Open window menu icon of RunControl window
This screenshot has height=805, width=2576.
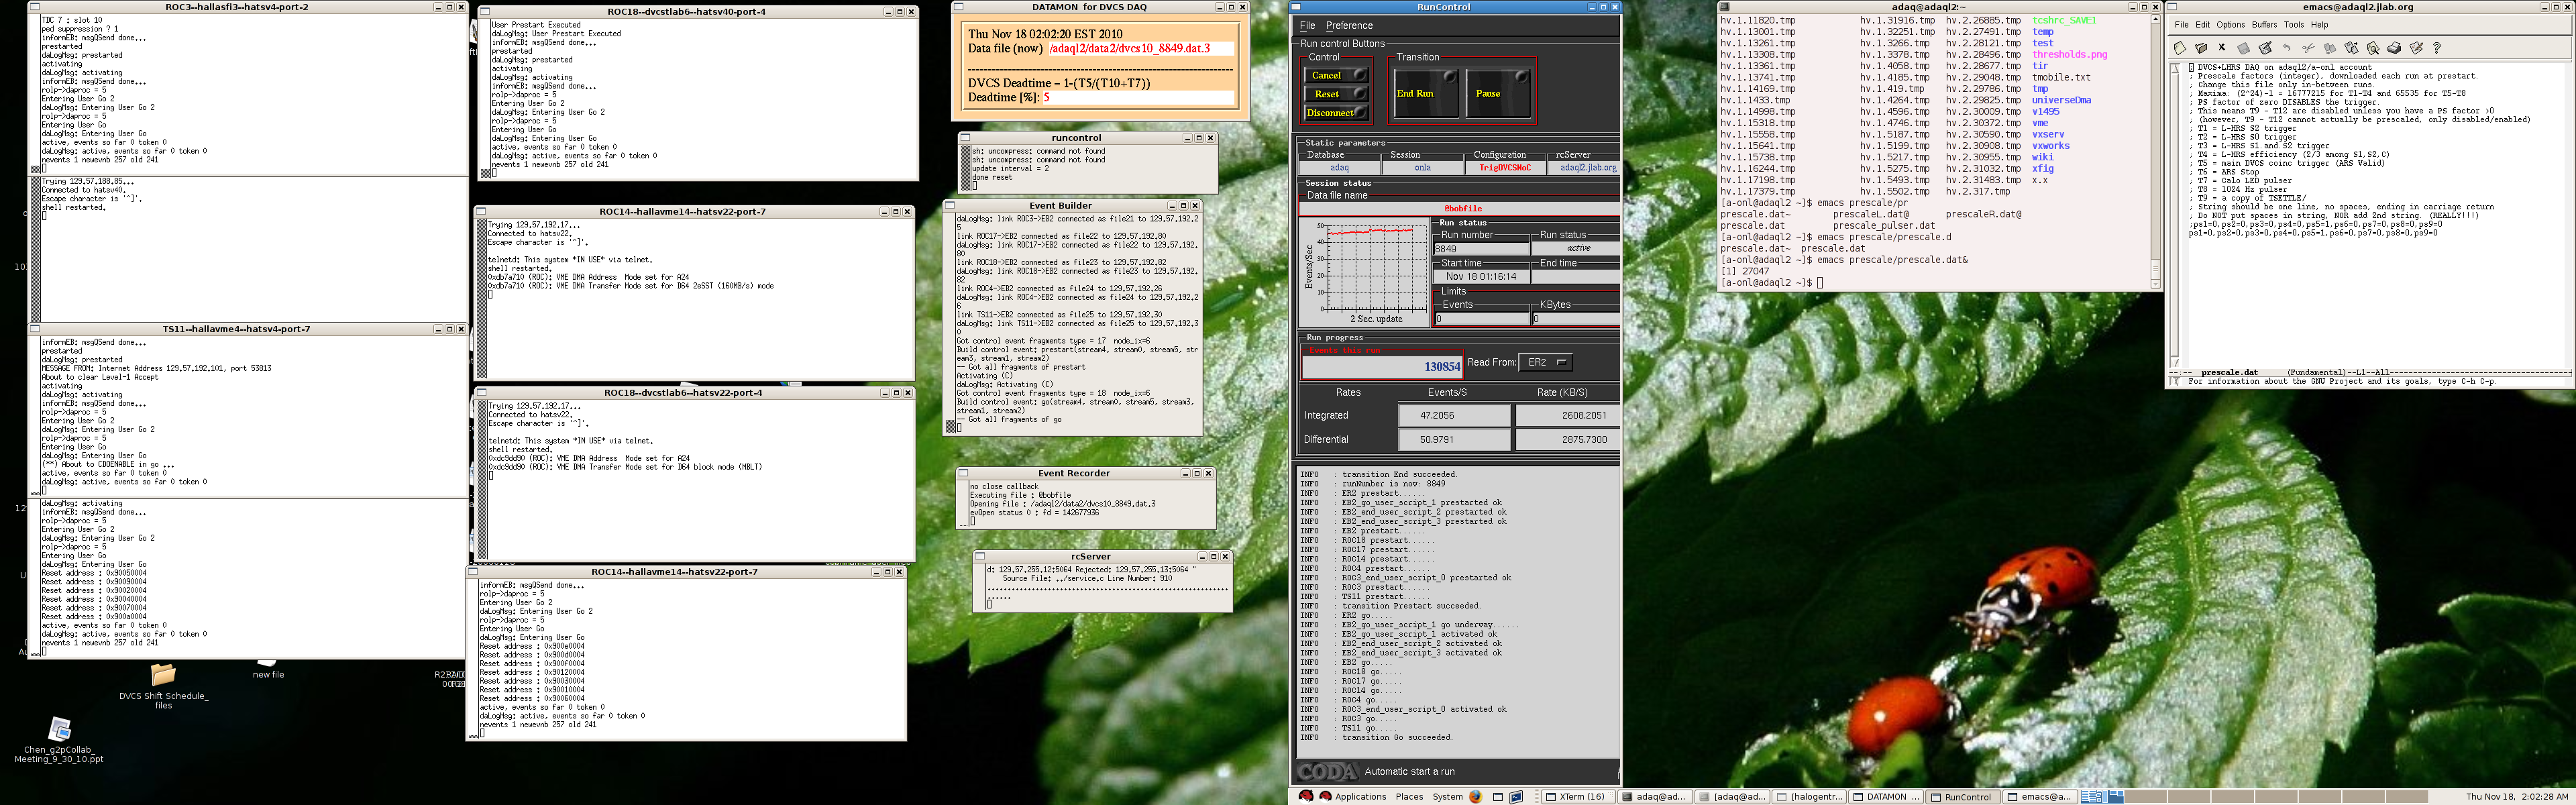1297,7
